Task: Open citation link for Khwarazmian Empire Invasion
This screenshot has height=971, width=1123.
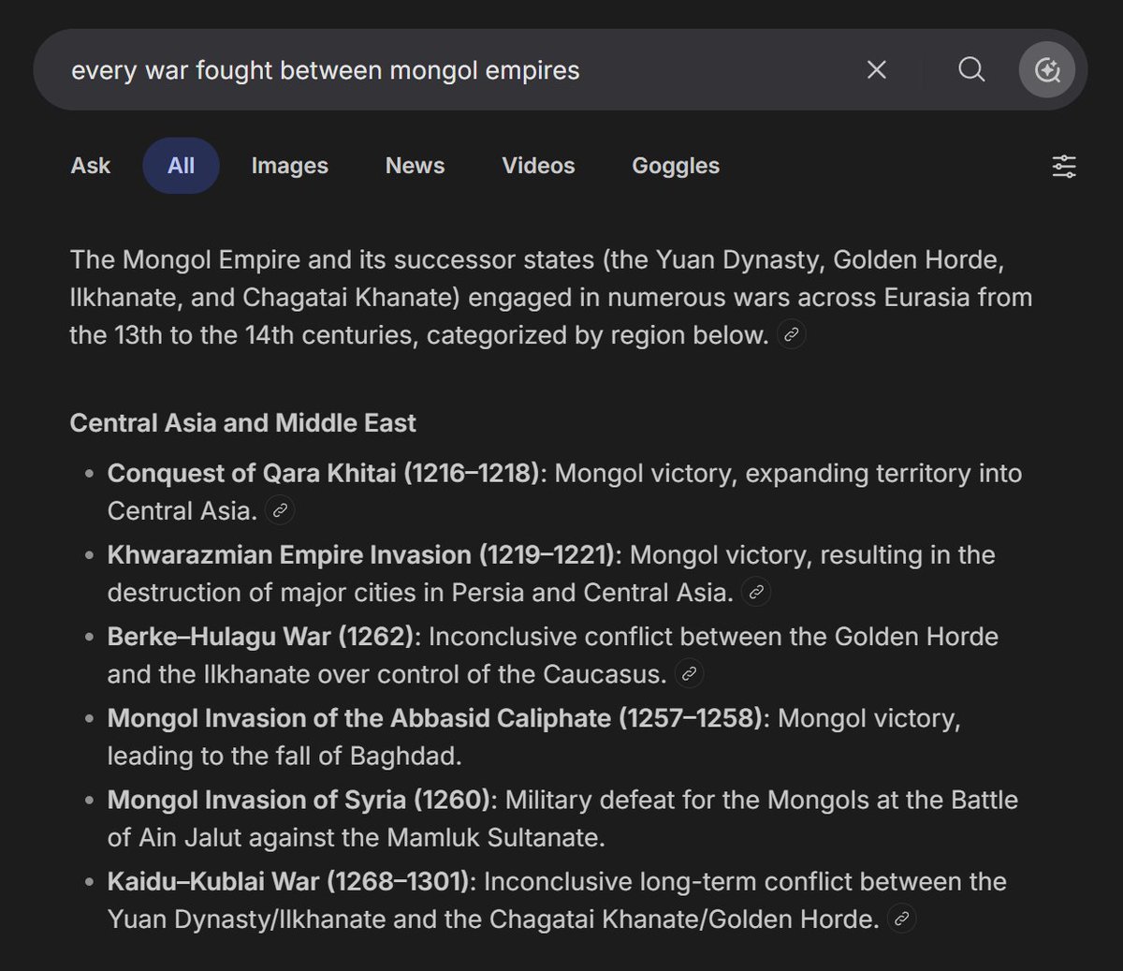Action: [x=756, y=592]
